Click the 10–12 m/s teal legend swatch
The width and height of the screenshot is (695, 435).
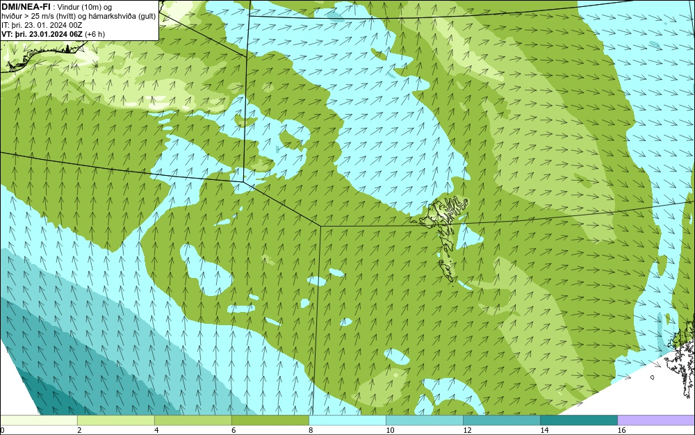click(424, 420)
